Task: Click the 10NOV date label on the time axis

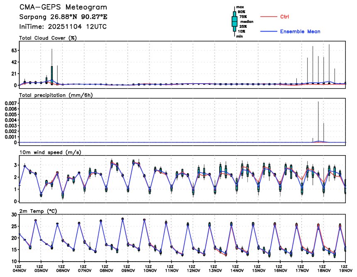Action: tap(149, 270)
